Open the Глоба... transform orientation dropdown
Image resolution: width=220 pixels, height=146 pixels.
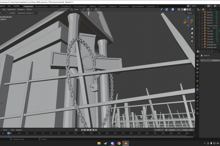point(76,9)
